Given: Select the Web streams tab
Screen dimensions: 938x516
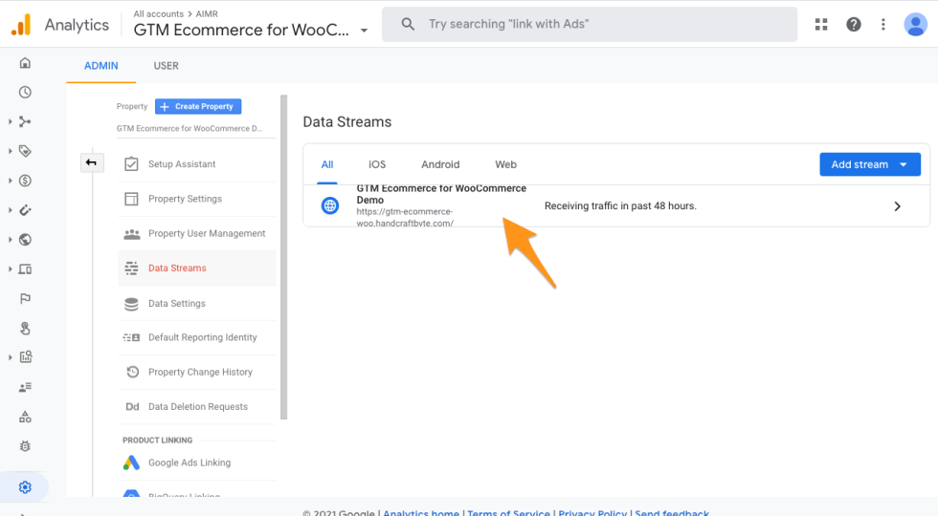Looking at the screenshot, I should [x=505, y=164].
